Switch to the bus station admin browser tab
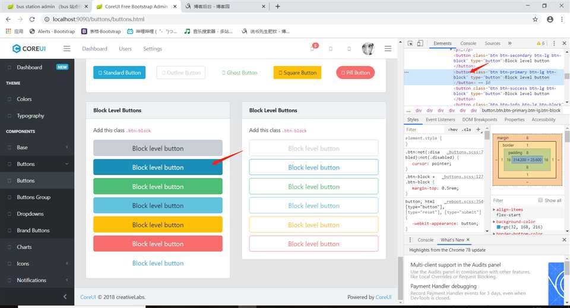Image resolution: width=570 pixels, height=308 pixels. [x=47, y=7]
